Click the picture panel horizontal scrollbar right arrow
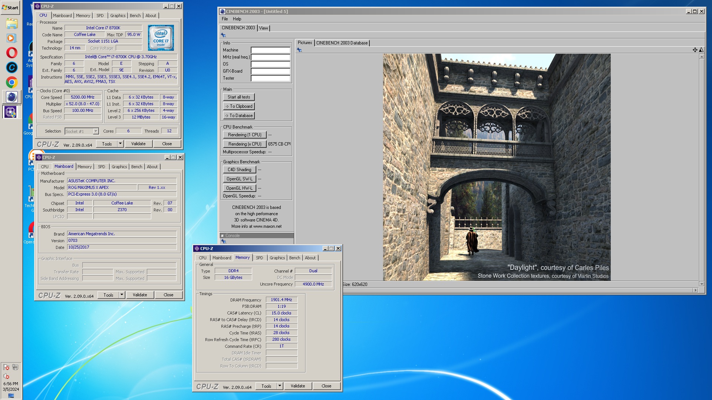Image resolution: width=712 pixels, height=400 pixels. (695, 290)
